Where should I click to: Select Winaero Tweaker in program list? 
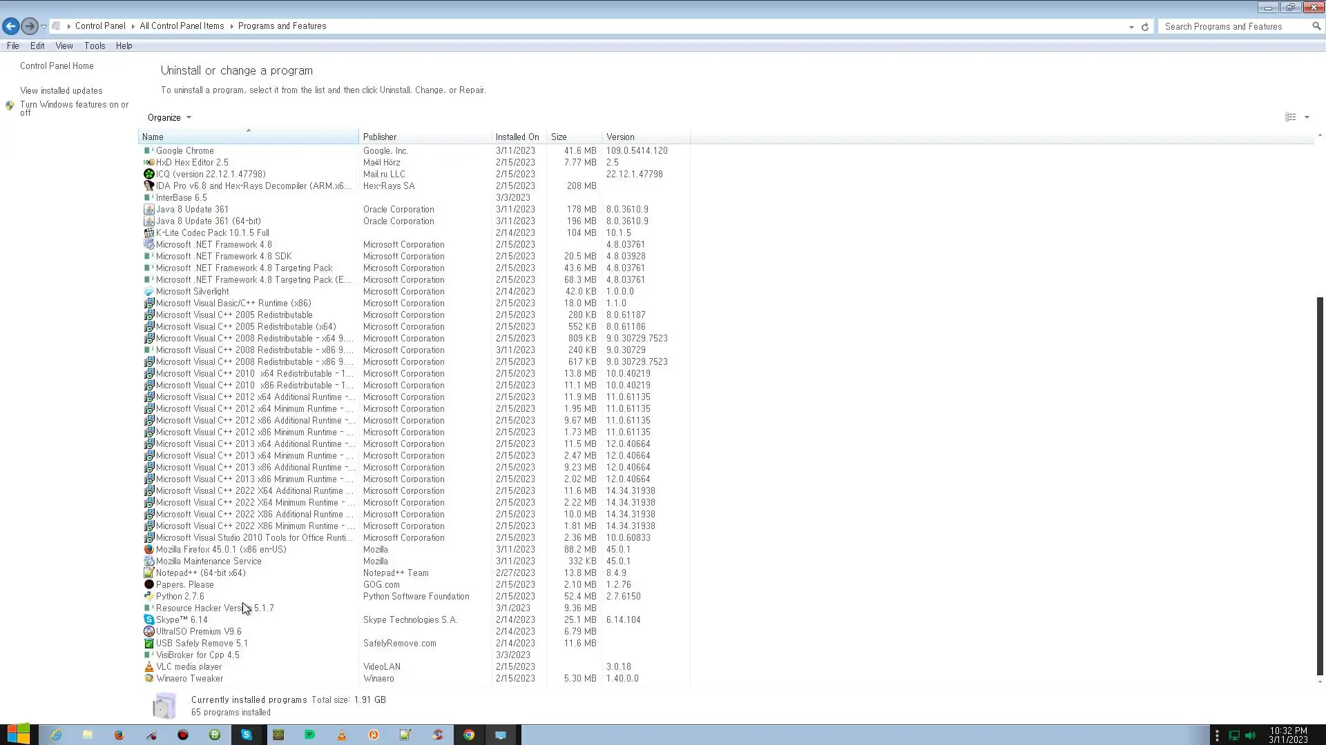tap(189, 679)
